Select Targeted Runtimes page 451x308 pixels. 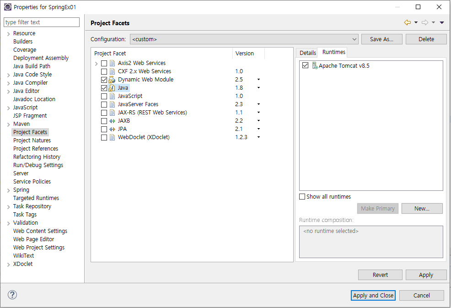(36, 198)
